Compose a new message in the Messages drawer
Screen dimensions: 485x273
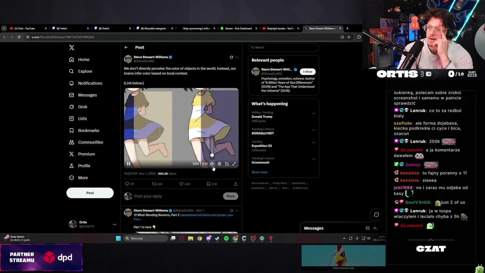pos(368,228)
